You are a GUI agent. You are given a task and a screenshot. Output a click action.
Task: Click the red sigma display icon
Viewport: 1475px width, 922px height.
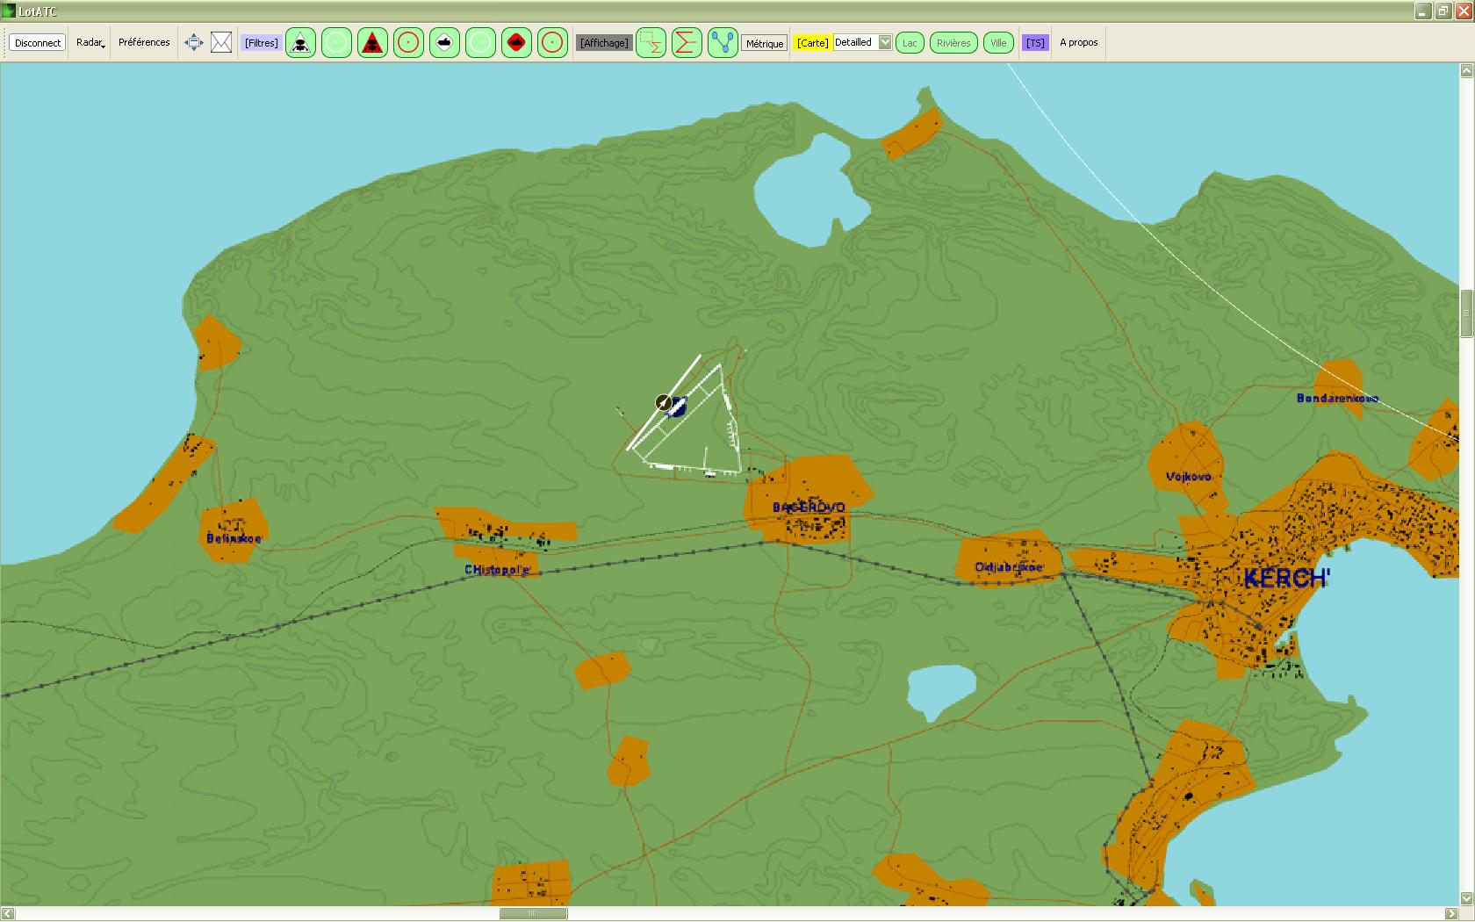coord(687,42)
